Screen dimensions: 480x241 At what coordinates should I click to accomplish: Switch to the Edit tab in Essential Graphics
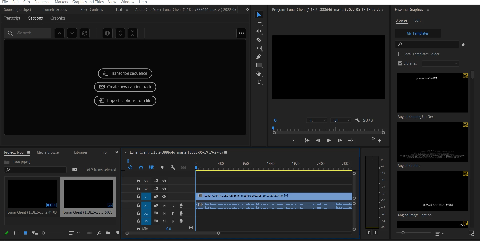point(417,20)
